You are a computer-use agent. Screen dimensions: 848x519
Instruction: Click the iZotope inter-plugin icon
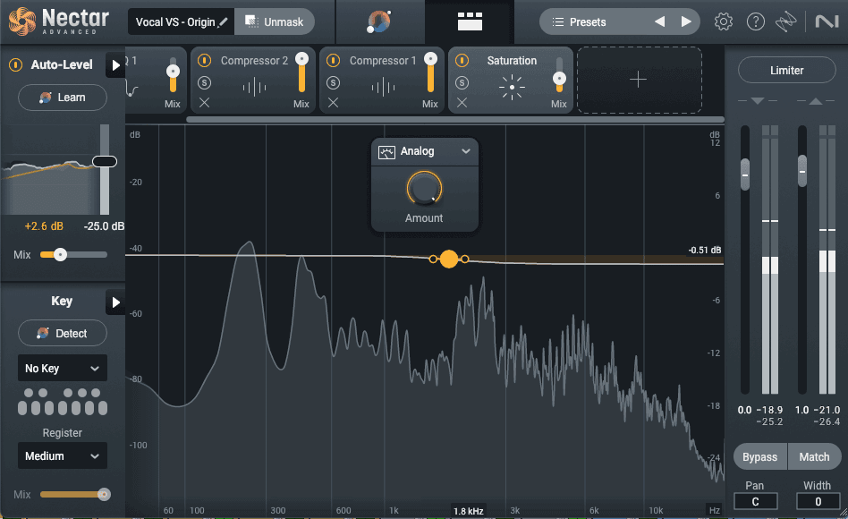tap(785, 21)
